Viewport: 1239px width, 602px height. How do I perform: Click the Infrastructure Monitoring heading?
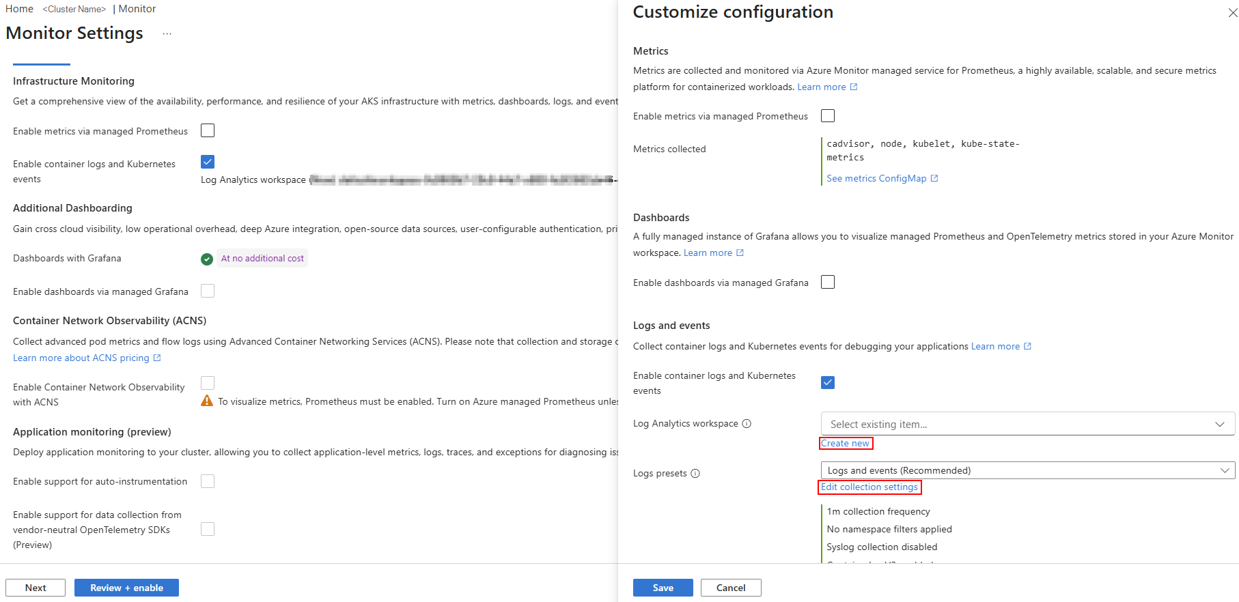point(74,81)
